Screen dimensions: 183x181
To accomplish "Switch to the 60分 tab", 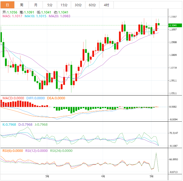I will click(x=92, y=5).
